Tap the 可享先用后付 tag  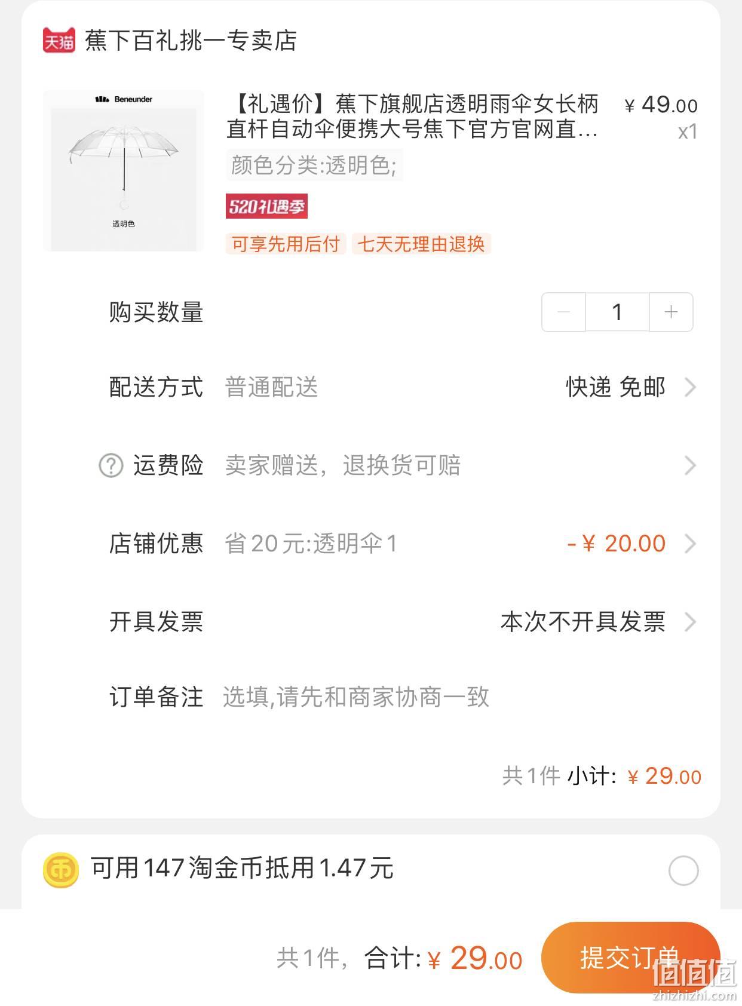pos(286,244)
